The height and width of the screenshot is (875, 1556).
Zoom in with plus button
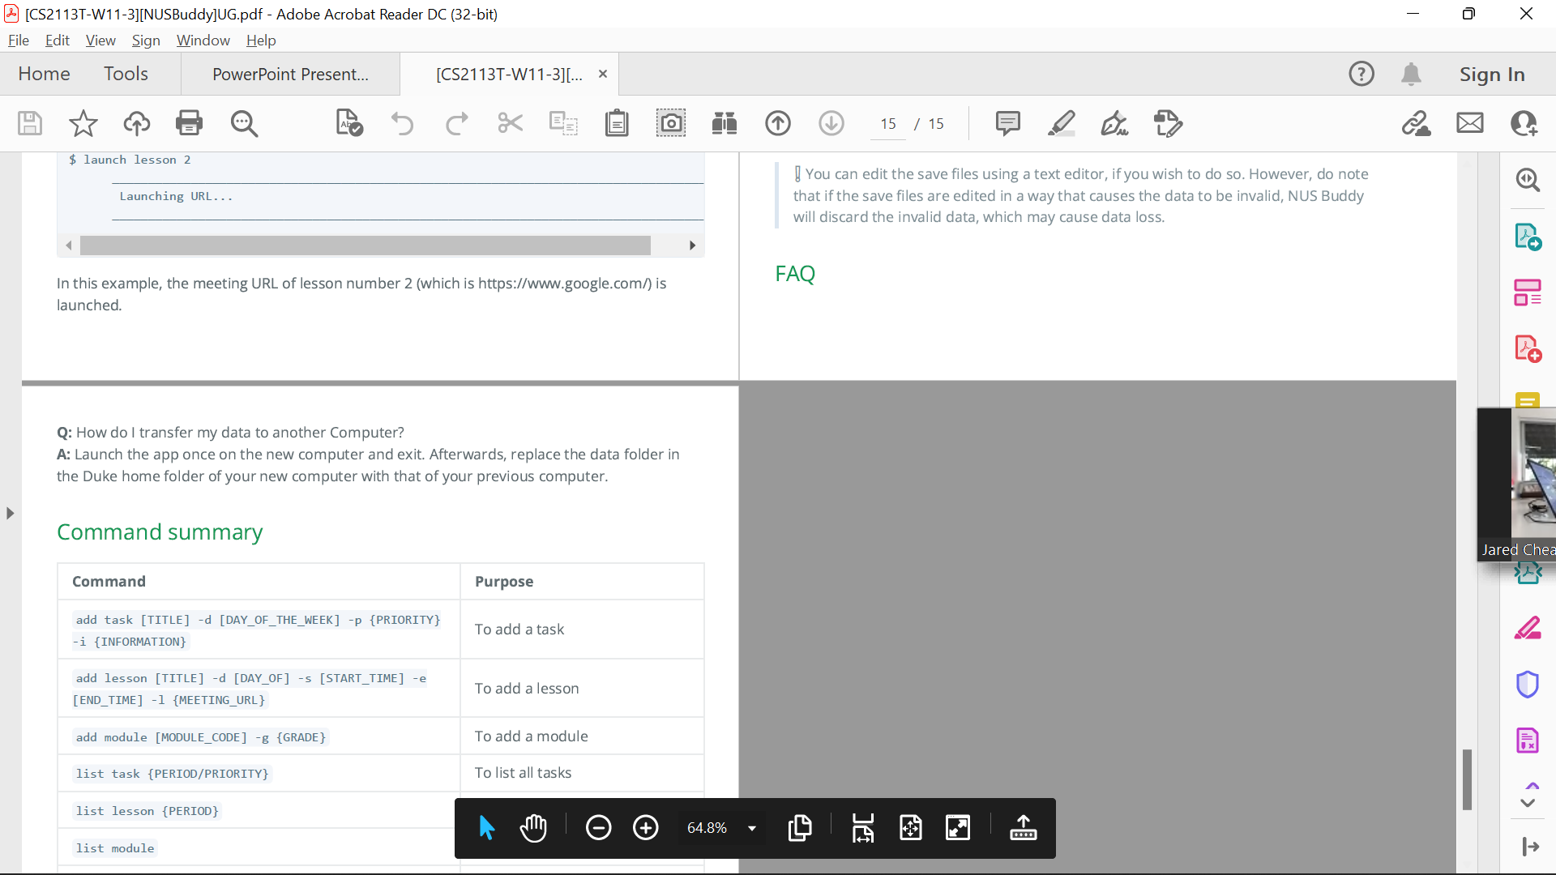click(x=645, y=827)
